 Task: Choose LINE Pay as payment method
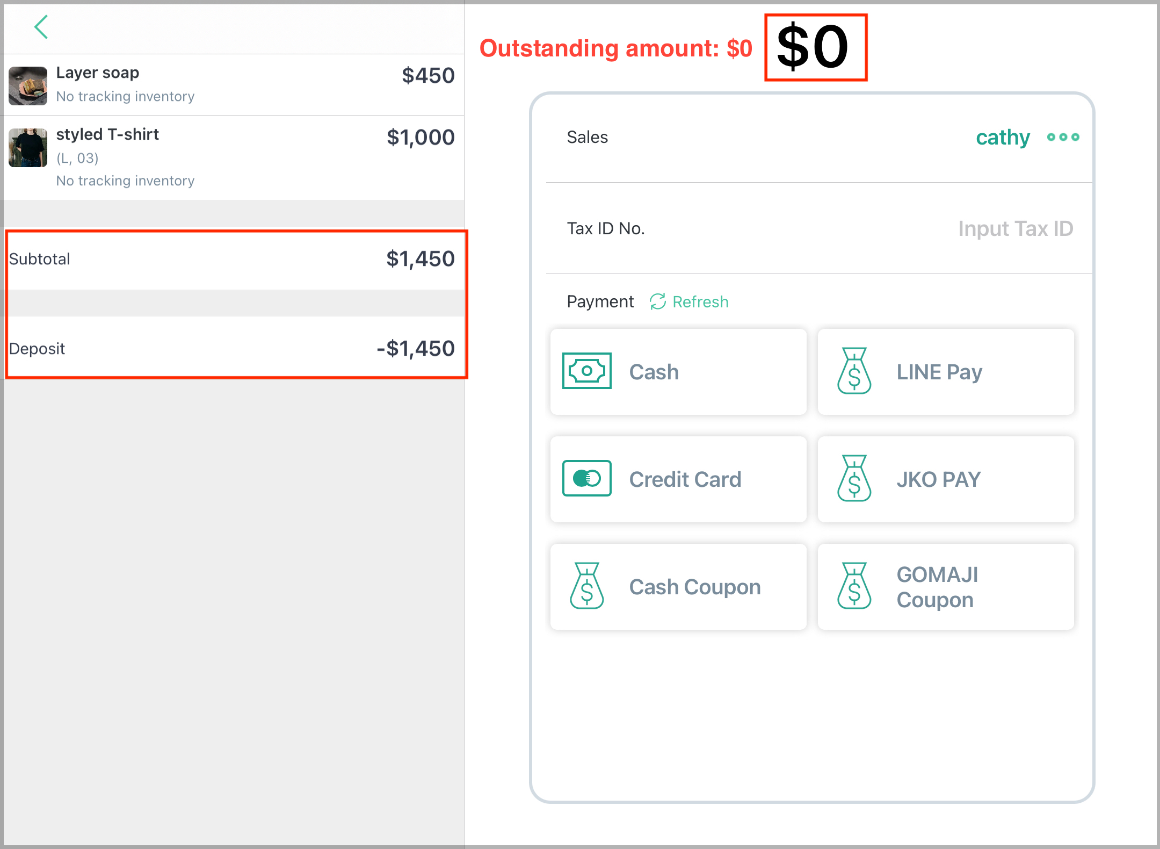tap(946, 372)
